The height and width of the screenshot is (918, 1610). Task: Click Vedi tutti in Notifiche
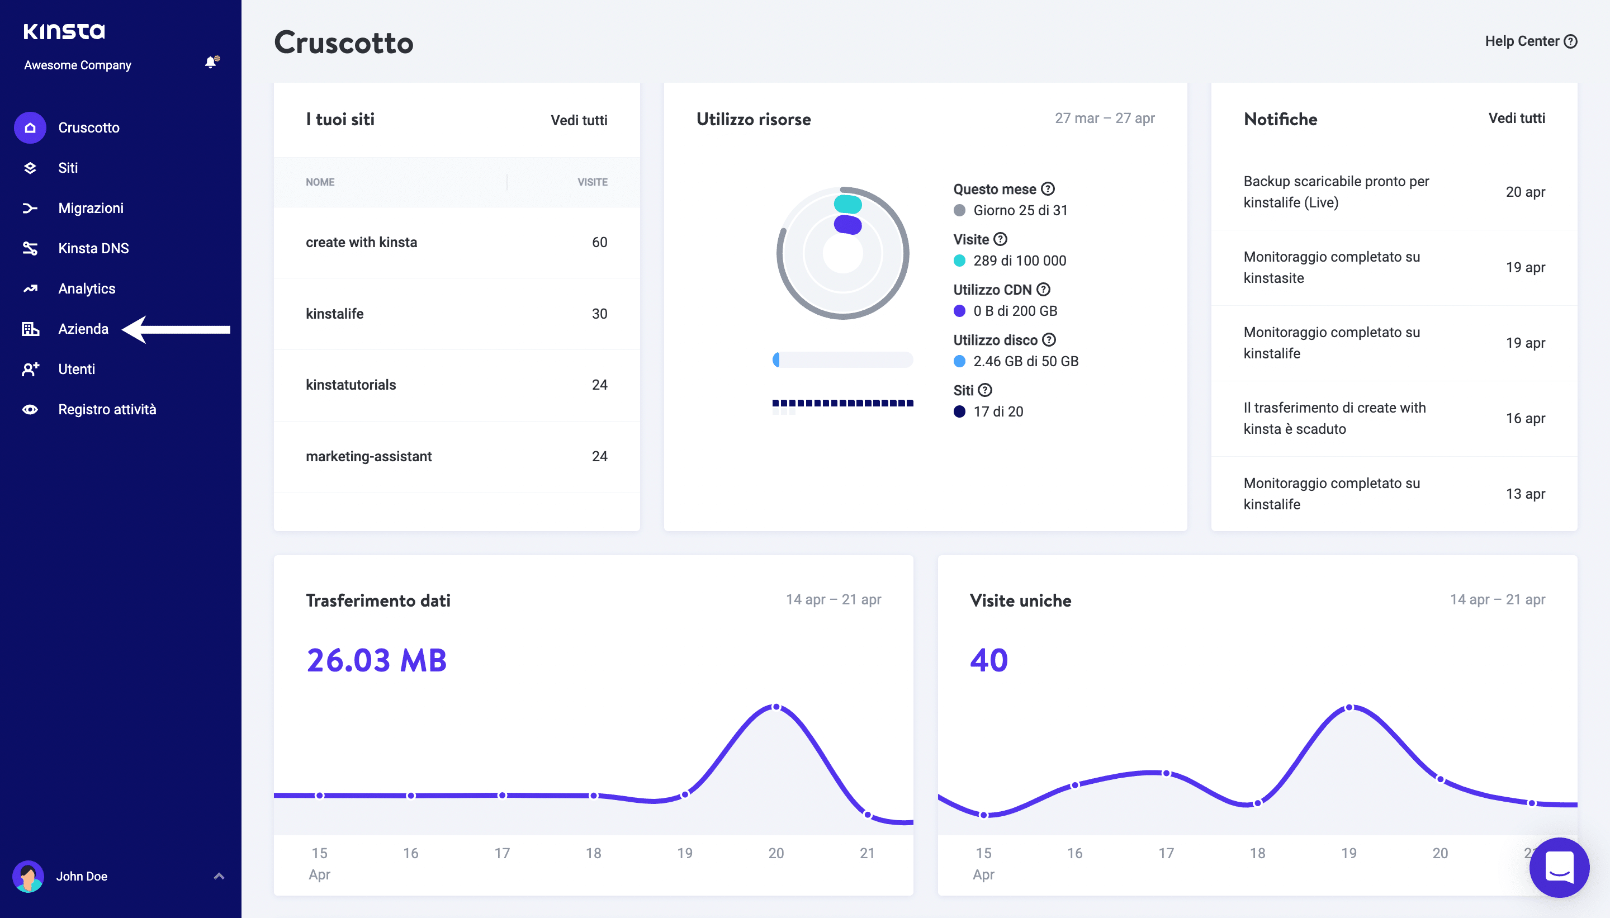click(1517, 119)
